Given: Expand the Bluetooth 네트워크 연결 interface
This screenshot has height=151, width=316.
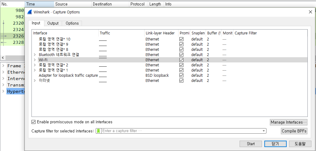Looking at the screenshot, I should pyautogui.click(x=35, y=55).
